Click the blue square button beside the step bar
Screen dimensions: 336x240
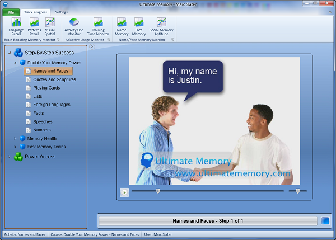click(x=325, y=221)
